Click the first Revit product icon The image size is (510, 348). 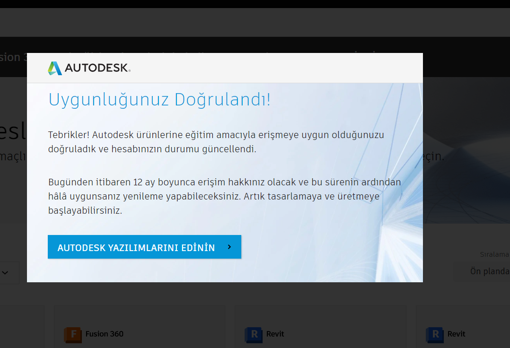point(254,335)
